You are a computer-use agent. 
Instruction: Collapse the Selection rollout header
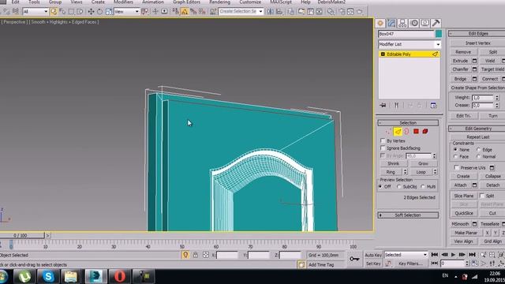pyautogui.click(x=408, y=123)
